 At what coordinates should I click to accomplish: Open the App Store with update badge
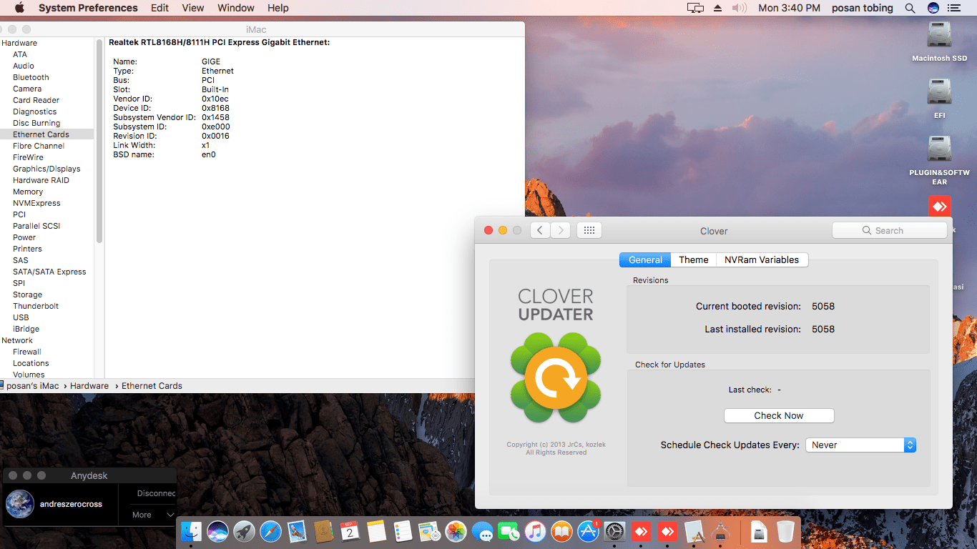coord(588,531)
